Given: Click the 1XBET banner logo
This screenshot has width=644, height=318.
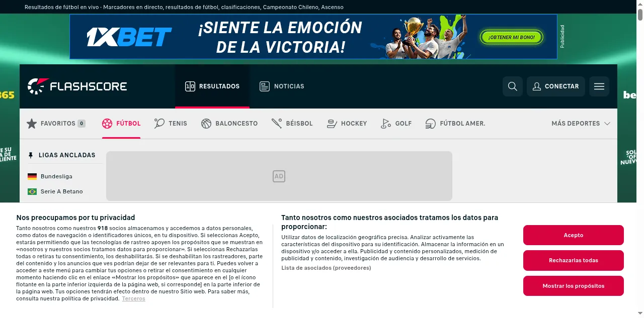Looking at the screenshot, I should [x=129, y=37].
